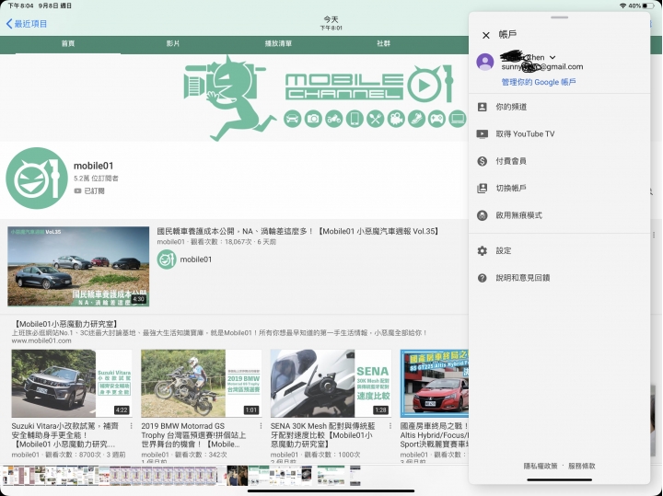The image size is (663, 496).
Task: Open 說明和意見回饋 help entry
Action: [559, 278]
